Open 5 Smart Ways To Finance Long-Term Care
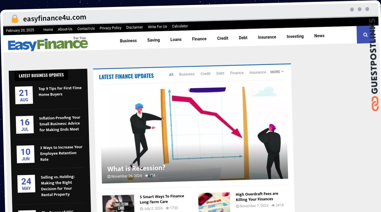The height and width of the screenshot is (212, 381). coord(162,199)
